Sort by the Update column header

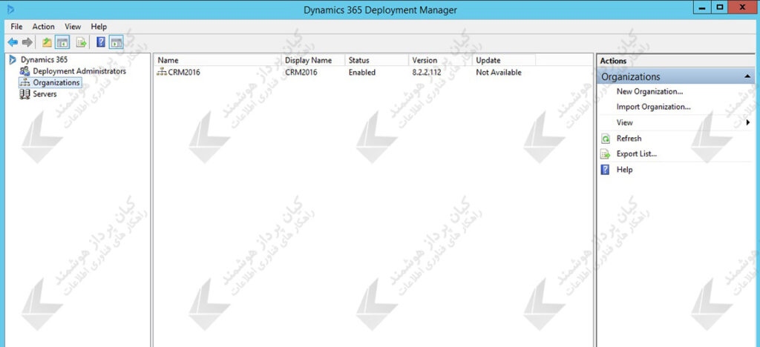tap(504, 61)
